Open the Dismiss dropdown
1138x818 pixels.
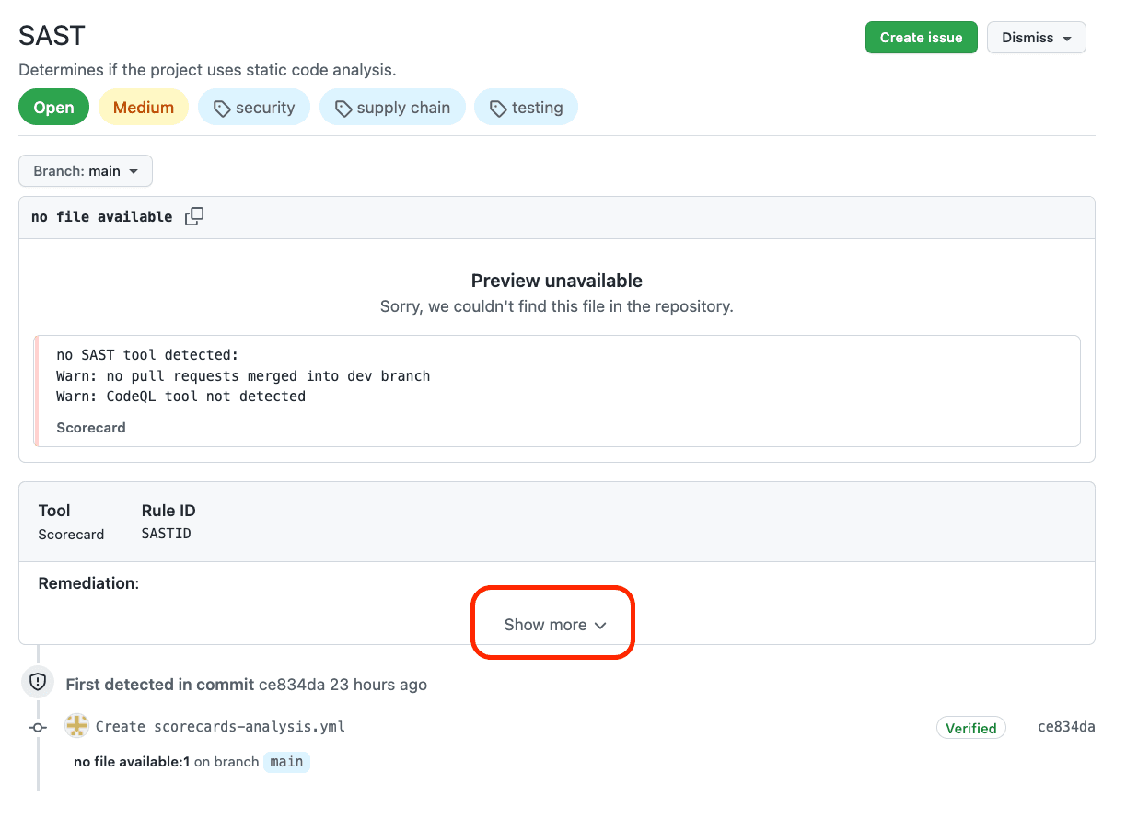pyautogui.click(x=1036, y=37)
